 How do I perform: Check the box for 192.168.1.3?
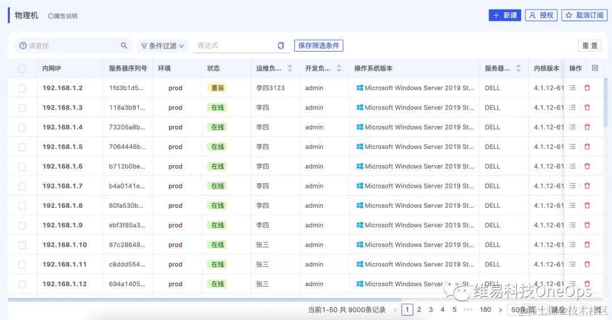22,108
